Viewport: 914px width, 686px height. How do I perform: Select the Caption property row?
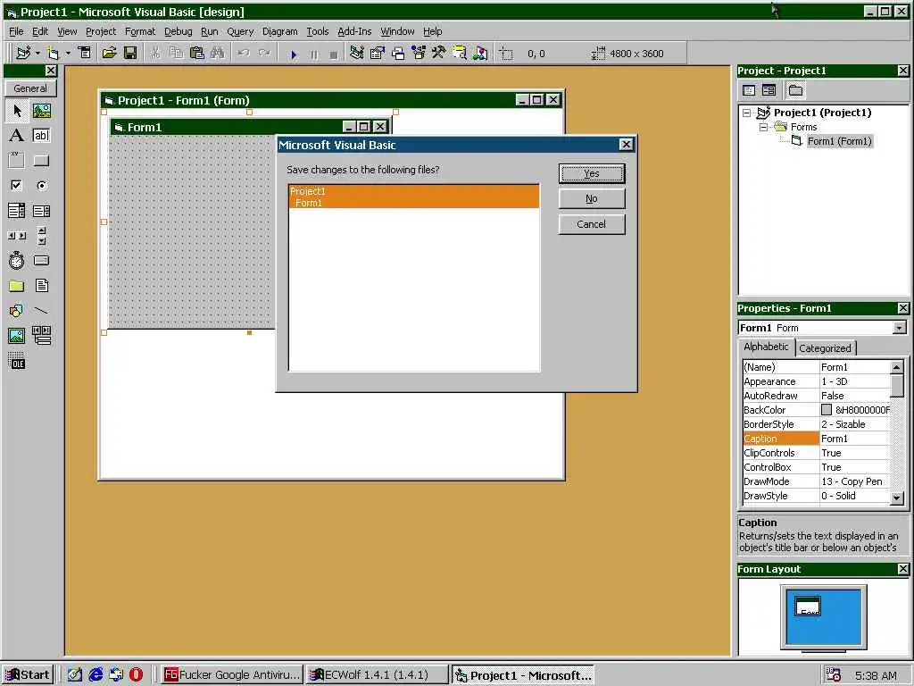pos(817,439)
